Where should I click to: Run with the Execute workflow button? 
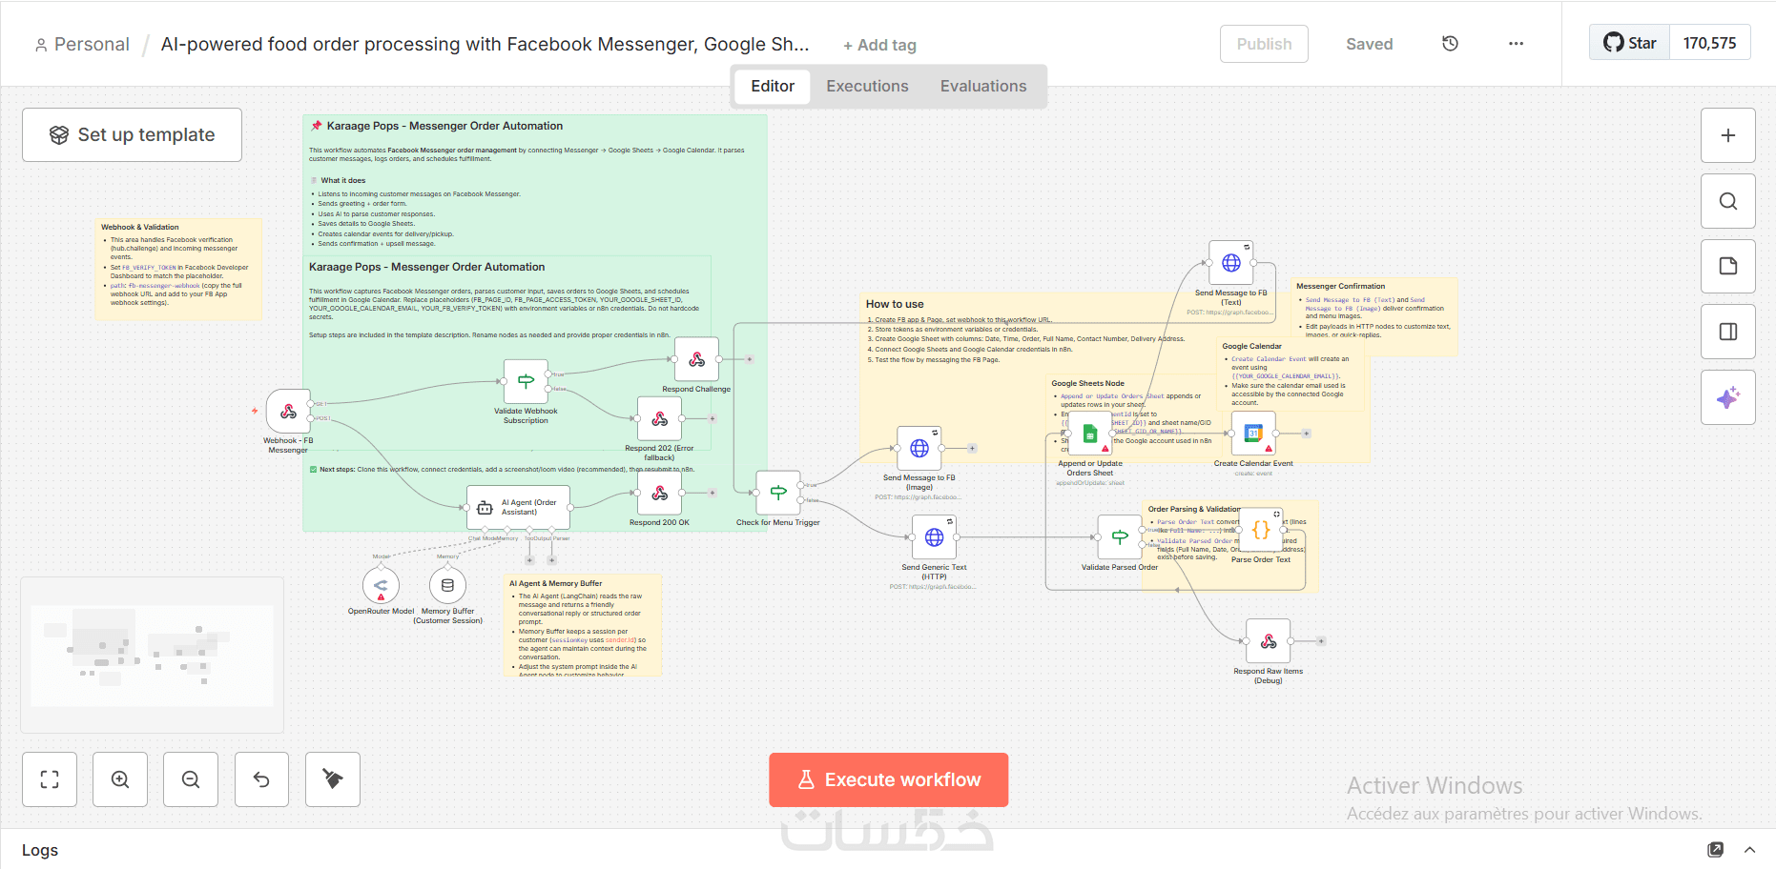click(x=889, y=780)
